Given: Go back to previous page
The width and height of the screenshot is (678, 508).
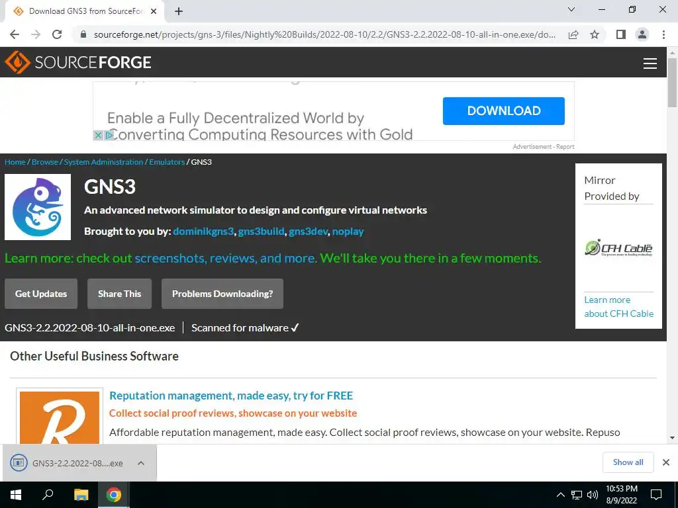Looking at the screenshot, I should coord(15,34).
